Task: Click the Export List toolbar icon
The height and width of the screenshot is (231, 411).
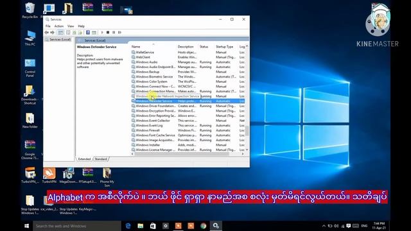Action: click(80, 33)
